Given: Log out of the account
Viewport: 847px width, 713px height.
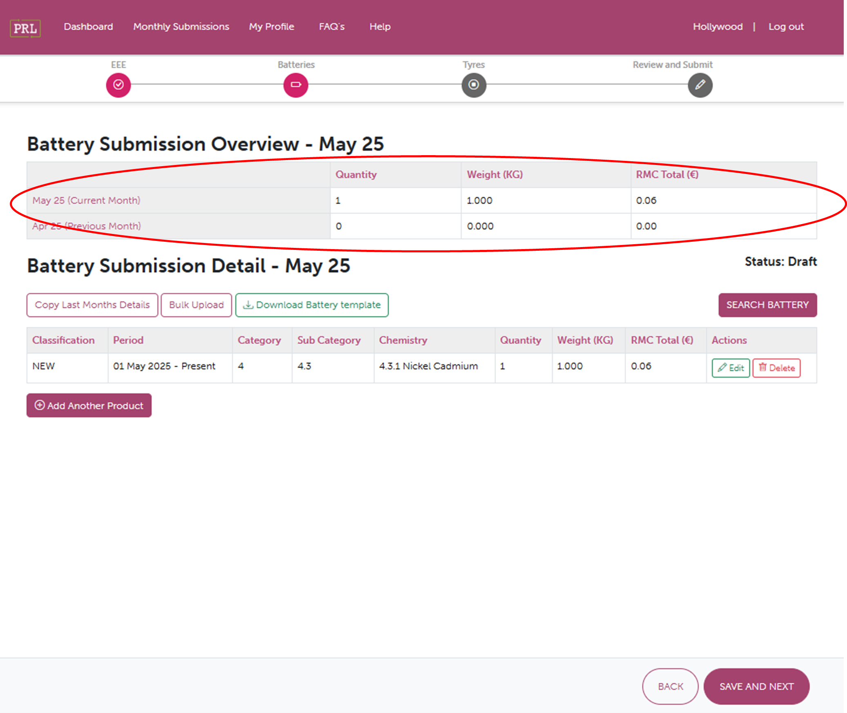Looking at the screenshot, I should tap(786, 27).
